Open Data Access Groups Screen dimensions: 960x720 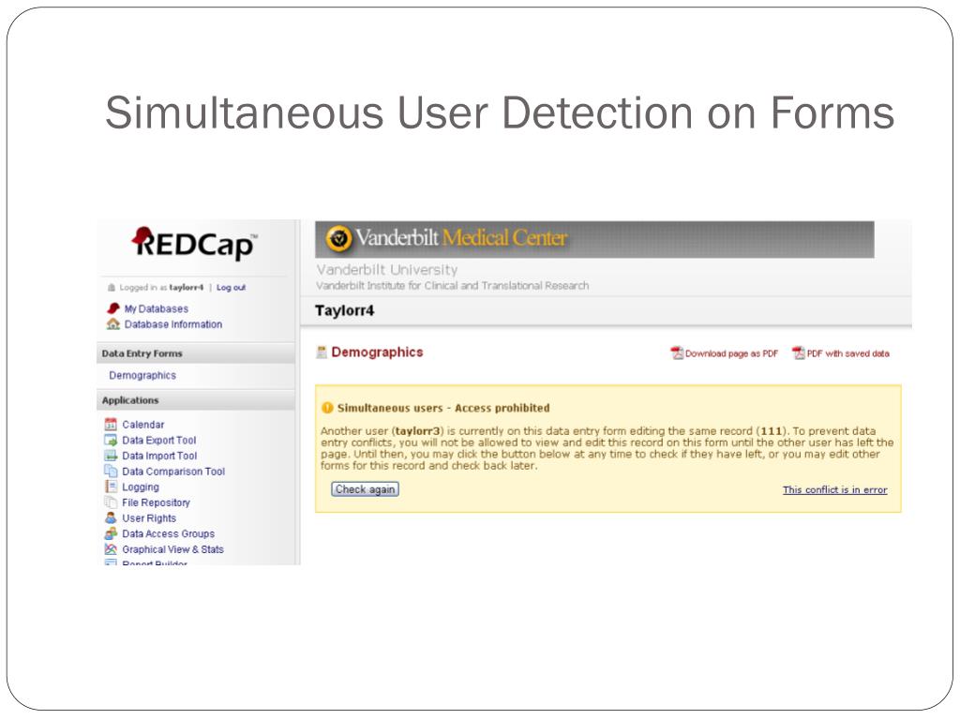pos(169,533)
